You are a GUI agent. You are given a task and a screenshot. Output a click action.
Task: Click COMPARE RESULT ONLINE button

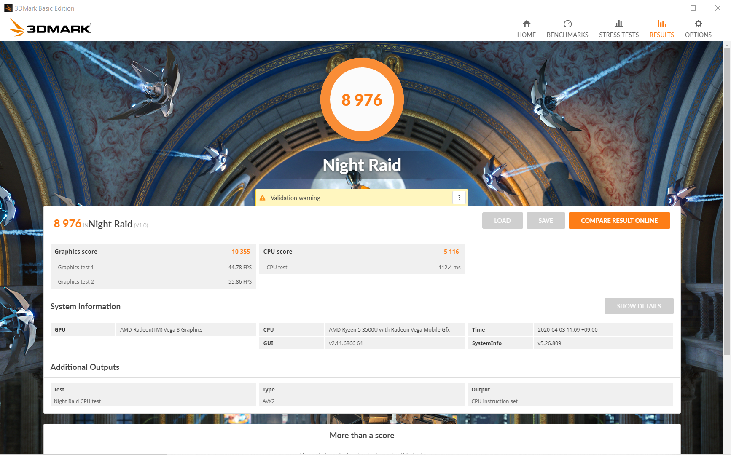[619, 221]
